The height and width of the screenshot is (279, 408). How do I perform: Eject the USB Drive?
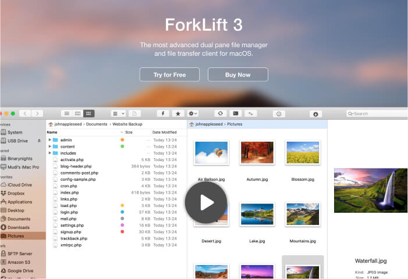pyautogui.click(x=39, y=141)
